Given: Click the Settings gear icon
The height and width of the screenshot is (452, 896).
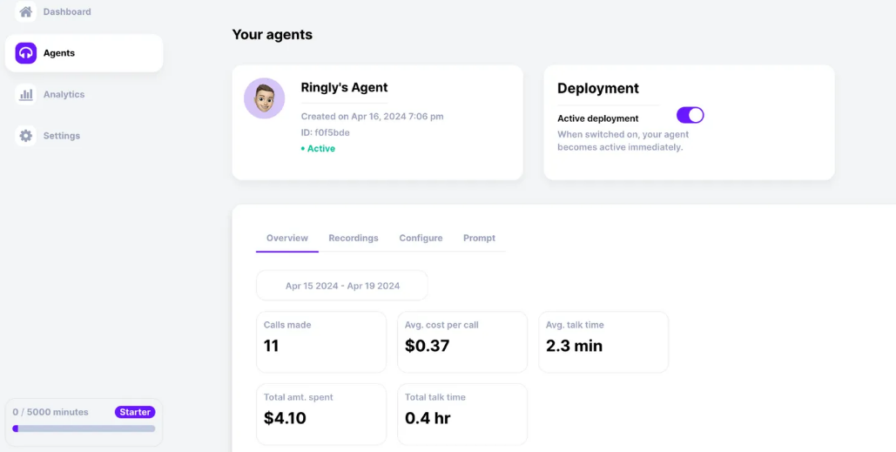Looking at the screenshot, I should point(26,136).
